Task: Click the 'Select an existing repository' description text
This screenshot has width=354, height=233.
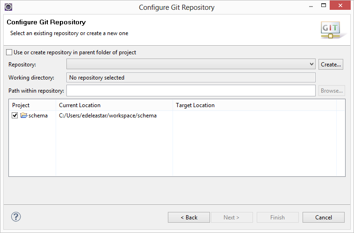Action: click(x=69, y=33)
